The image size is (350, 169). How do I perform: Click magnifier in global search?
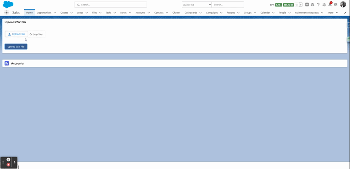click(78, 5)
